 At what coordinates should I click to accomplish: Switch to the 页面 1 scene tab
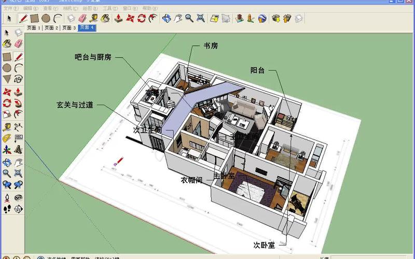[x=34, y=28]
